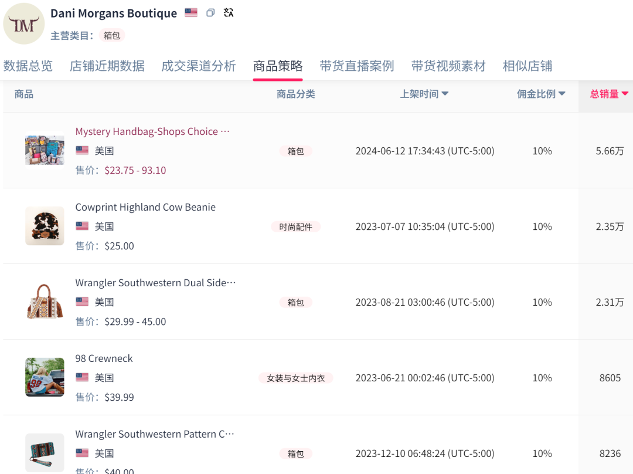Click the 商品 column header

[24, 94]
